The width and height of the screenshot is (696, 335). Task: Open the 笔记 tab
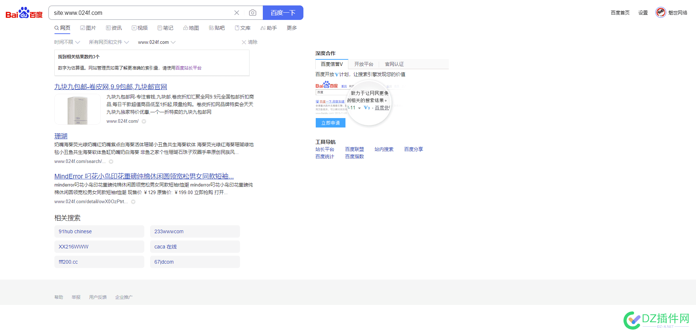[x=165, y=28]
